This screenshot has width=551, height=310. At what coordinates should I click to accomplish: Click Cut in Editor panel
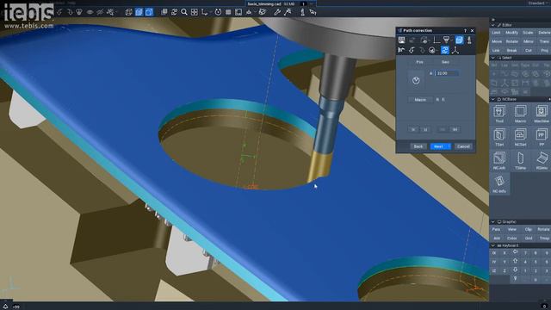[528, 51]
